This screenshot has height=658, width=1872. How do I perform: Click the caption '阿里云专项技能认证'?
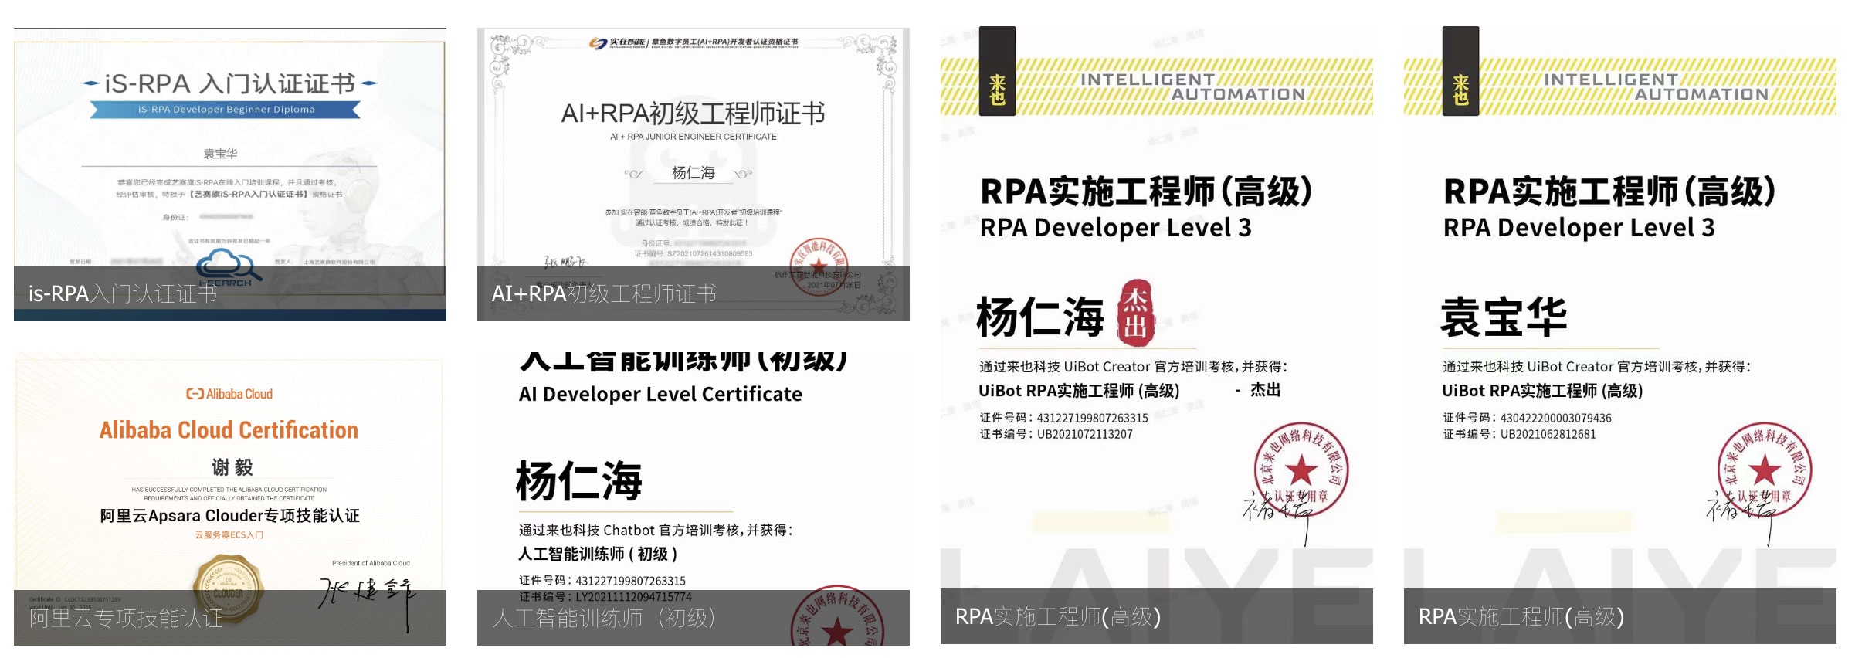coord(126,618)
